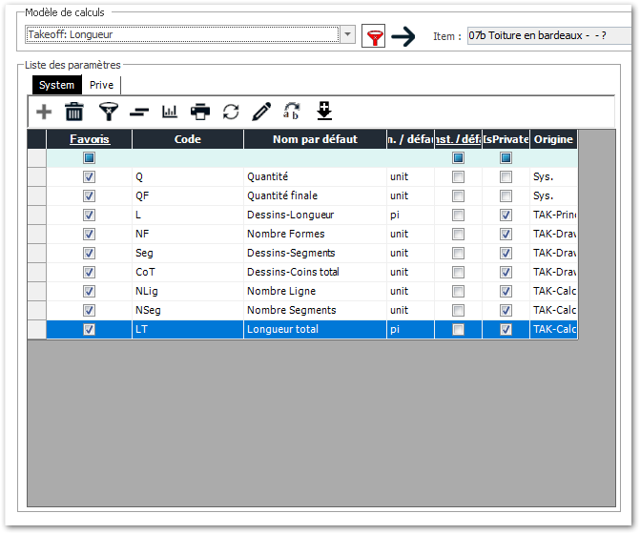Screen dimensions: 640x534
Task: Click the Favoris filter-row checkbox
Action: 89,158
